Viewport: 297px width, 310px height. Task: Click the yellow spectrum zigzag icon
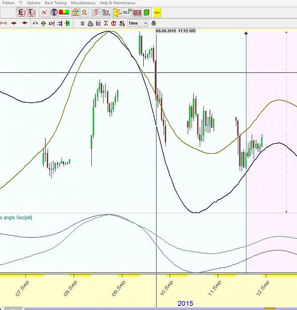coord(118,13)
